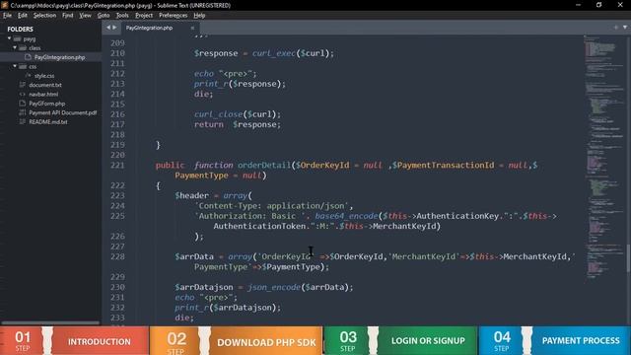
Task: Go to next tab with right arrow
Action: pyautogui.click(x=114, y=28)
